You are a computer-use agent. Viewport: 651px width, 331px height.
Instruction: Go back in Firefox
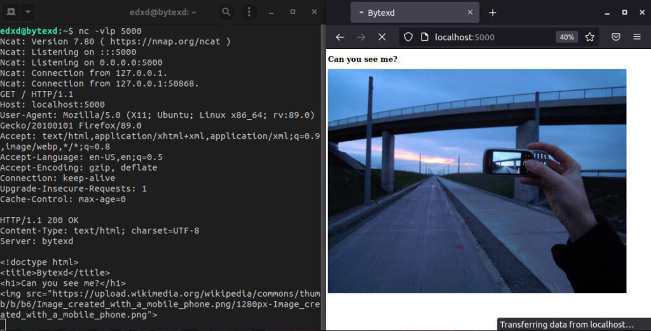click(x=340, y=37)
